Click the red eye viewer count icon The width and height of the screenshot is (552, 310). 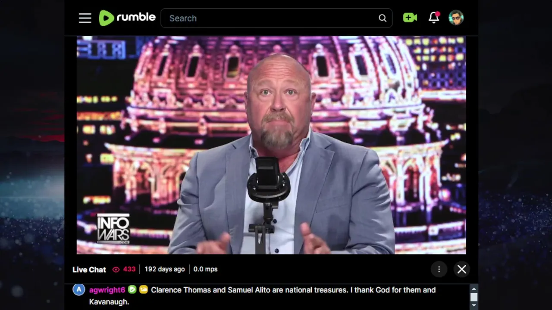(116, 270)
